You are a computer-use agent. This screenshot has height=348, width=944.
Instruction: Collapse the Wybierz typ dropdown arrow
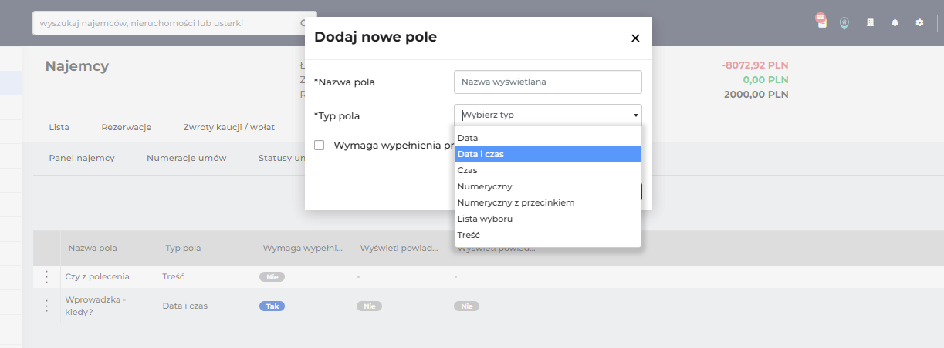[636, 115]
